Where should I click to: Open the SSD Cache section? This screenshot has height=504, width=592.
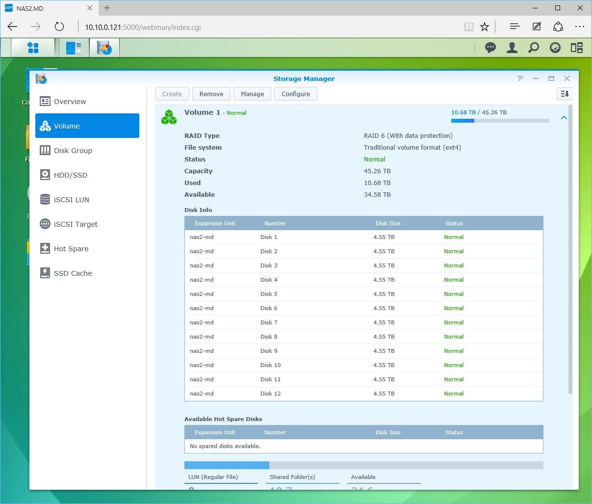87,273
